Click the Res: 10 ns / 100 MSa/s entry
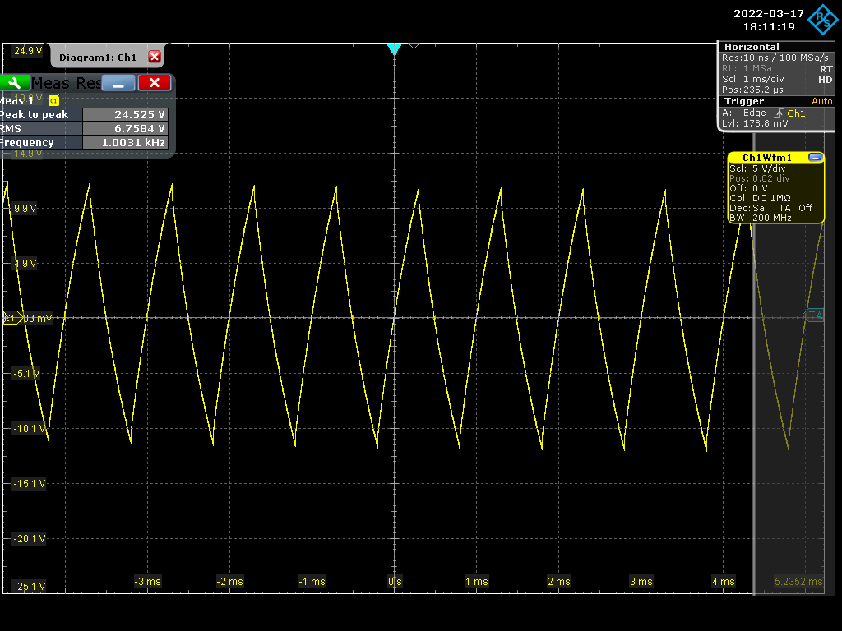 775,58
